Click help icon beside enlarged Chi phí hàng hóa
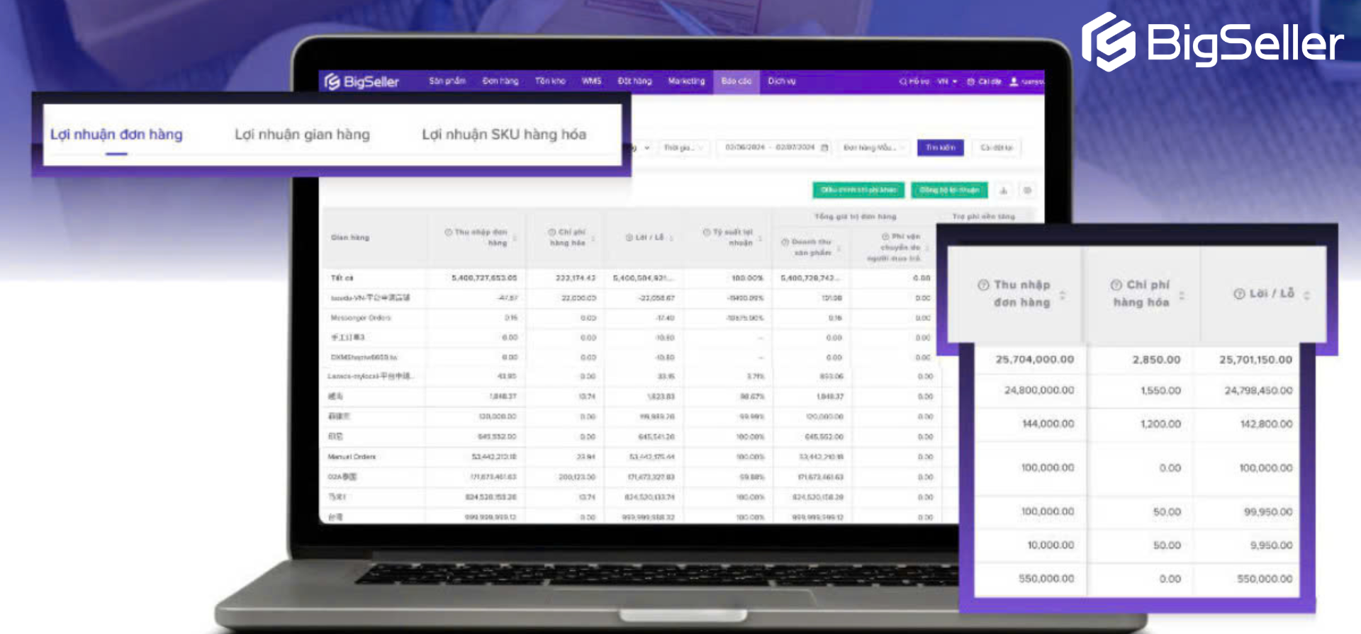1361x634 pixels. point(1116,285)
